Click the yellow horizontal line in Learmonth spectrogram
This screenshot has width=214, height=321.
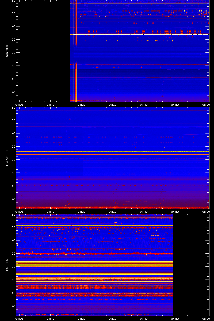(x=113, y=152)
